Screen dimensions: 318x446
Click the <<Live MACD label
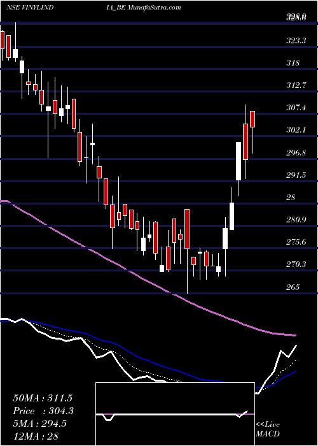point(268,429)
